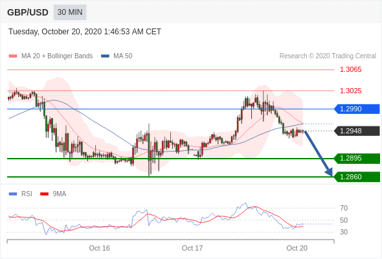
Task: Click the green 1.2895 support tag
Action: click(357, 159)
